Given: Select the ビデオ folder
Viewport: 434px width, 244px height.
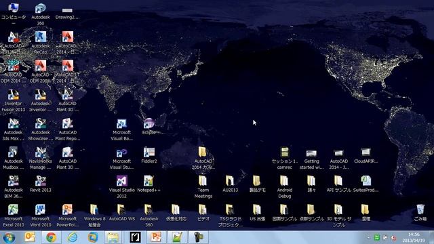Looking at the screenshot, I should pyautogui.click(x=203, y=212).
